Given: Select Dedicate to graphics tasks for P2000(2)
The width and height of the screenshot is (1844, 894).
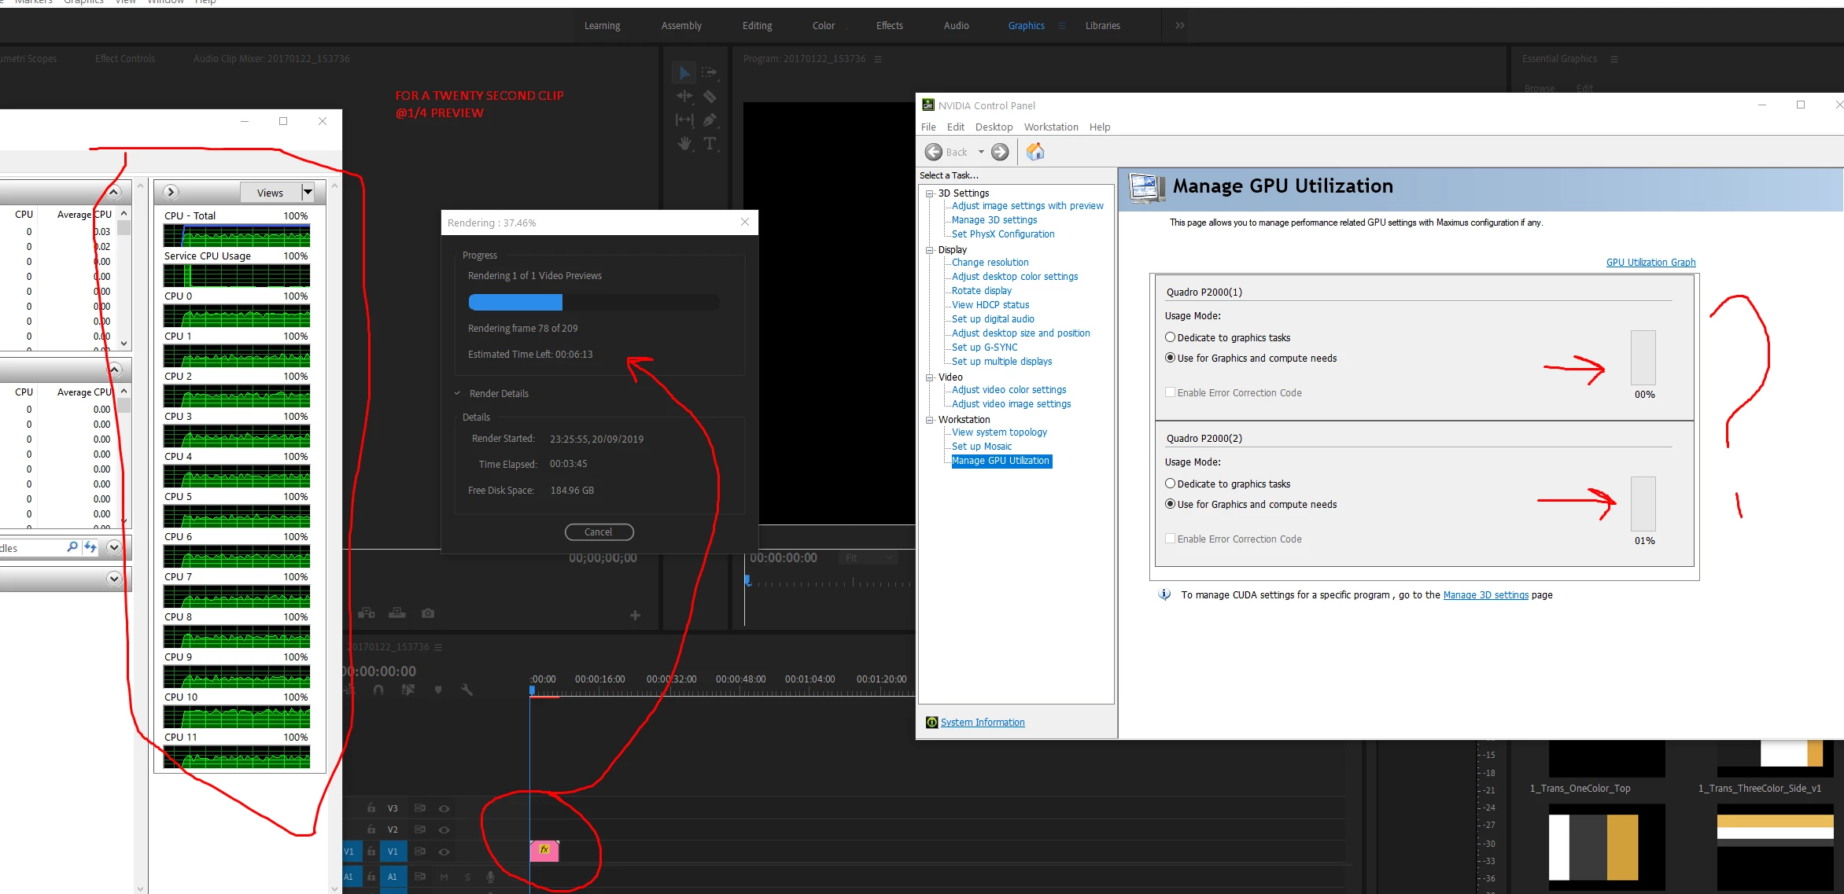Looking at the screenshot, I should [1171, 484].
